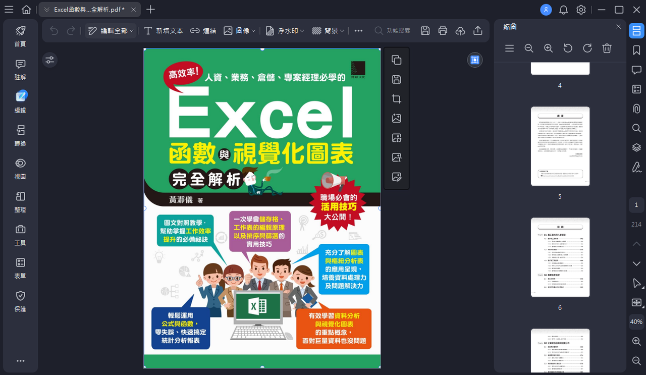This screenshot has height=375, width=646.
Task: Open the 40% zoom level selector
Action: [x=636, y=322]
